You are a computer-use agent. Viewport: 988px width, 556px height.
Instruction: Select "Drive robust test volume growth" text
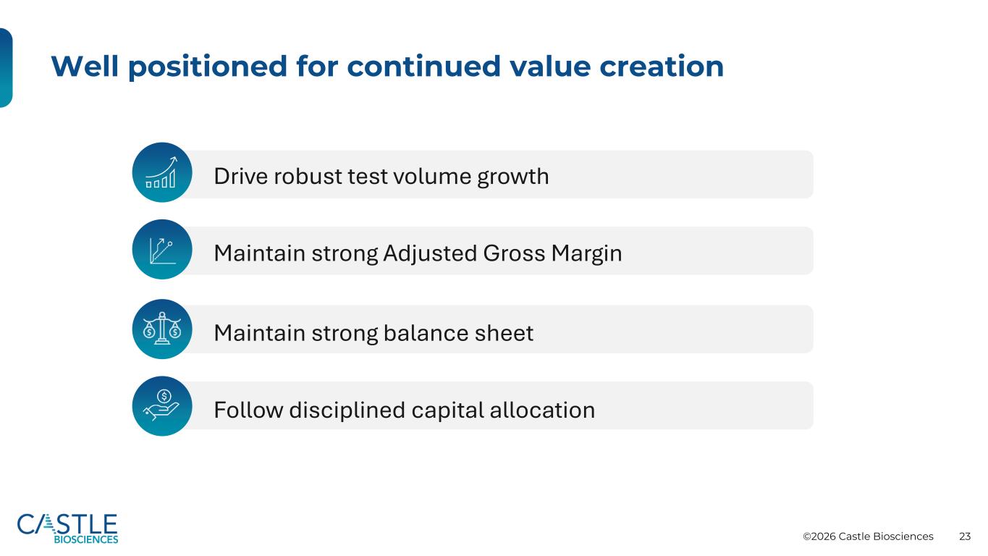pos(381,176)
